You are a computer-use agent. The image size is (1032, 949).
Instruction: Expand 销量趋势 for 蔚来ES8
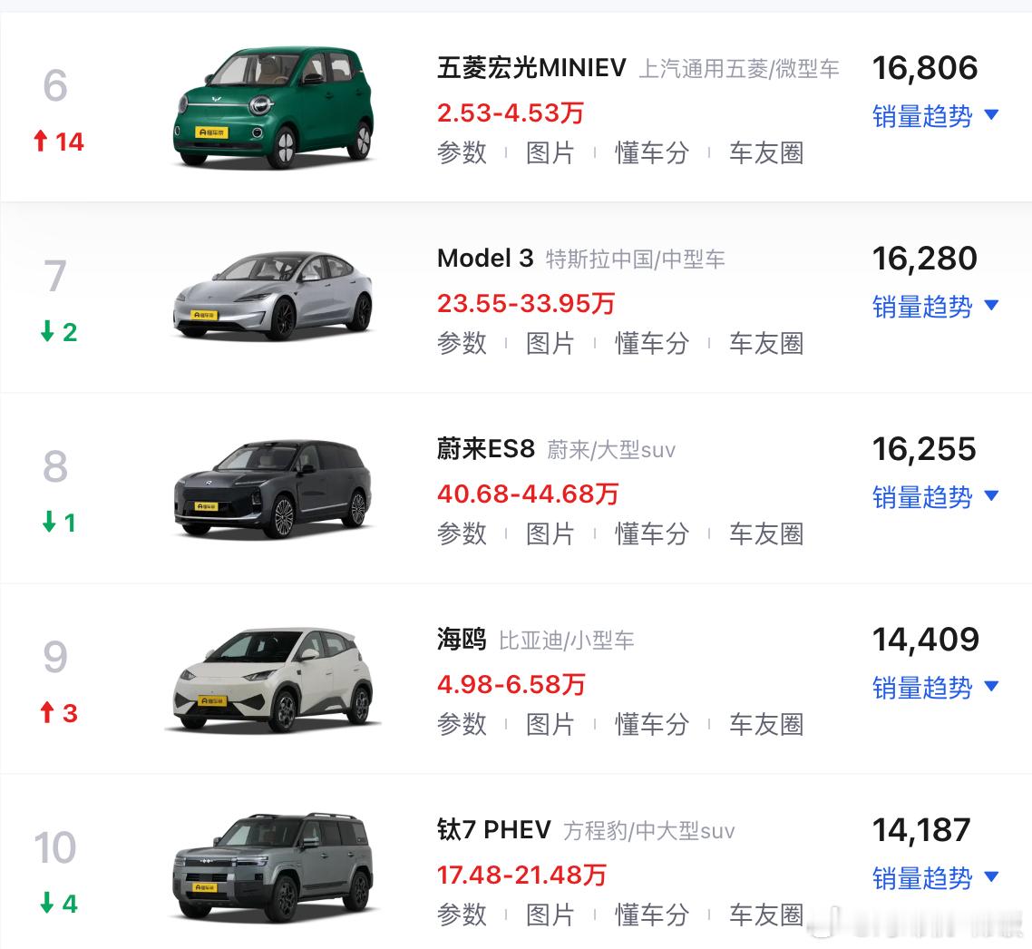935,497
